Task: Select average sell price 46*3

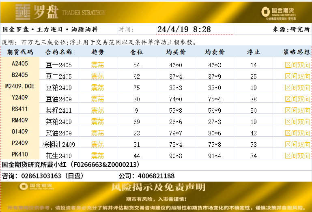Action: [x=215, y=65]
